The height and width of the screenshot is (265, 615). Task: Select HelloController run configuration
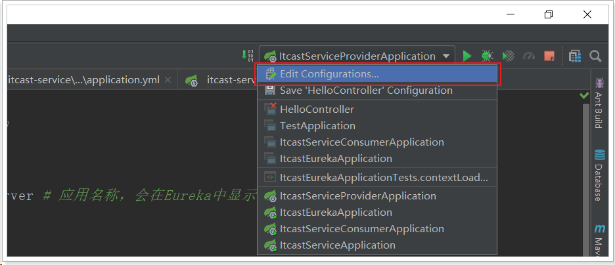(x=317, y=110)
